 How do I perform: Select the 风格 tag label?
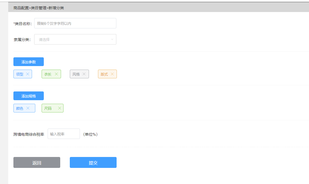tap(76, 74)
